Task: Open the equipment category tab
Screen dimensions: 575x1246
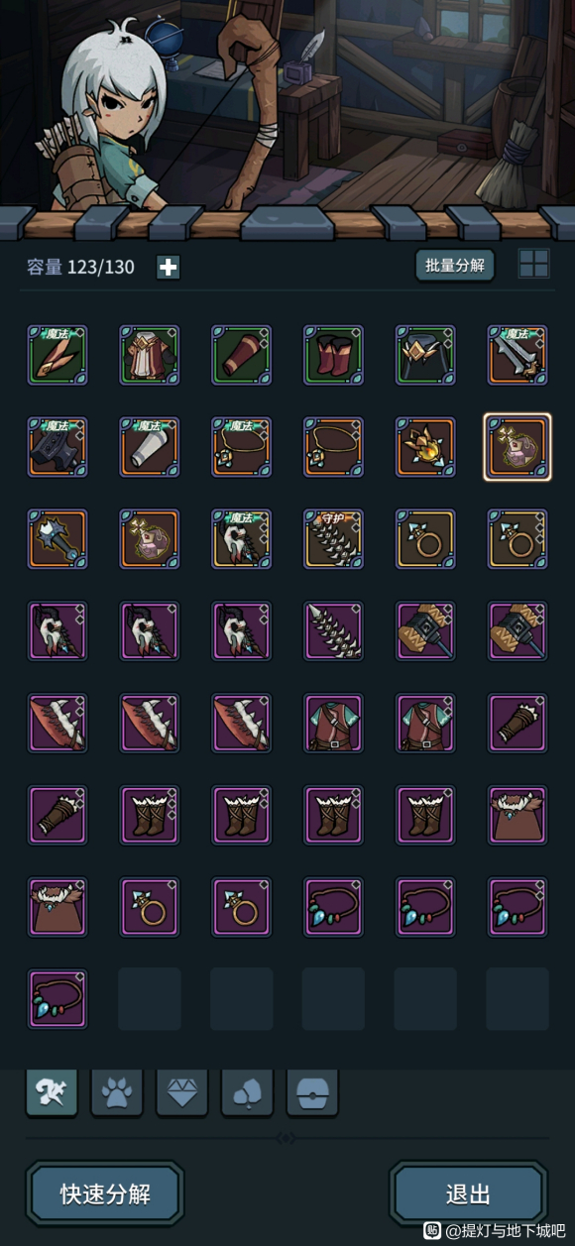Action: tap(52, 1092)
